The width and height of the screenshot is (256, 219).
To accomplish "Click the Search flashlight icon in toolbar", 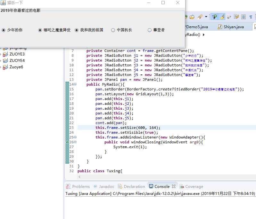I will pyautogui.click(x=200, y=17).
